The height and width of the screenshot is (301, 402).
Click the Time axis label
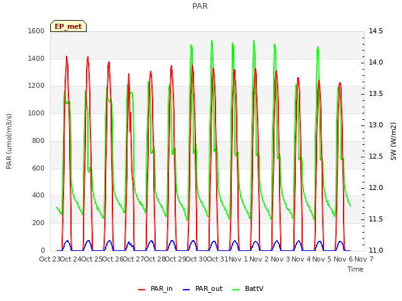pos(356,269)
